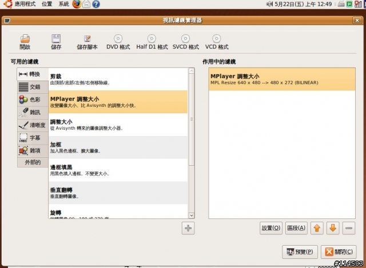Select the 垂直翻轉 vertical flip filter
The height and width of the screenshot is (268, 366).
[x=118, y=193]
